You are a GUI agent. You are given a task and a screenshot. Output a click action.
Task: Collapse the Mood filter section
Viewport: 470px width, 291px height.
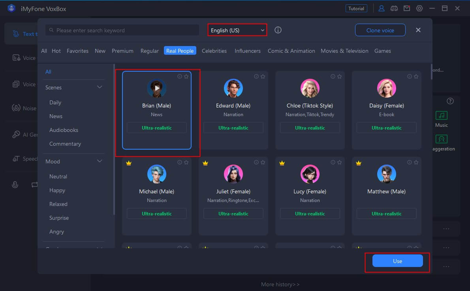pyautogui.click(x=100, y=161)
